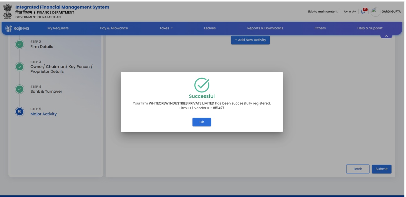Select the Step 5 Major Activity icon
Image resolution: width=406 pixels, height=197 pixels.
19,111
